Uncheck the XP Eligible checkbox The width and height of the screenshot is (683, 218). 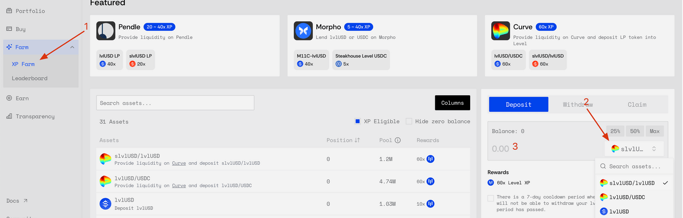[358, 121]
